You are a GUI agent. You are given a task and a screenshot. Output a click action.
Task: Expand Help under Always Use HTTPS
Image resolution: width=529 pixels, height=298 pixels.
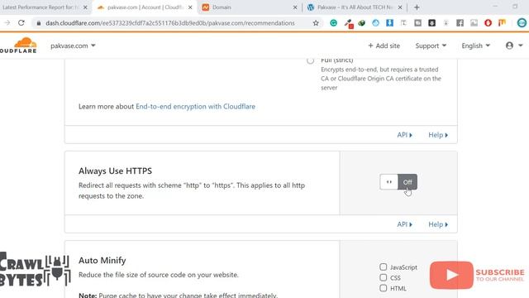438,224
